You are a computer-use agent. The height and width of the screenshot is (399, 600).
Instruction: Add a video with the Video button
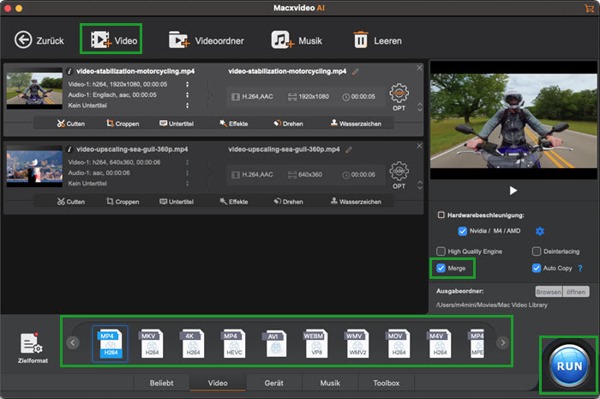click(114, 39)
